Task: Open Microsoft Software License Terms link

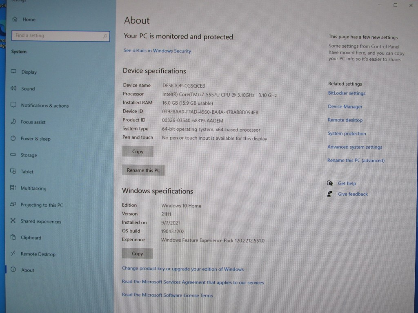Action: [x=167, y=295]
